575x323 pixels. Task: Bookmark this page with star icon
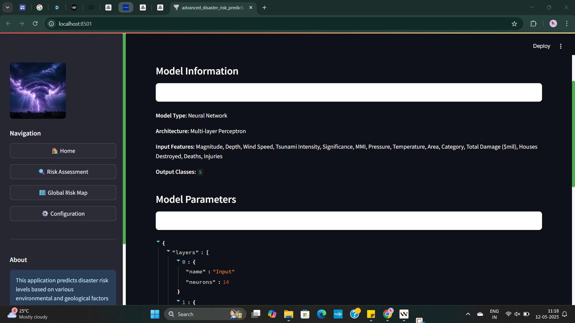click(514, 24)
